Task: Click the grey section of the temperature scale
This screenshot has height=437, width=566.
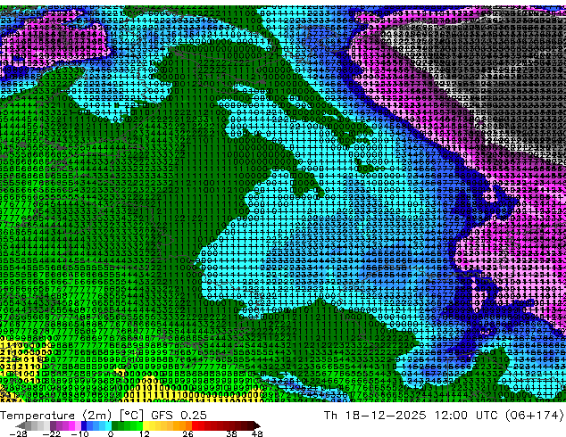Action: [x=34, y=425]
